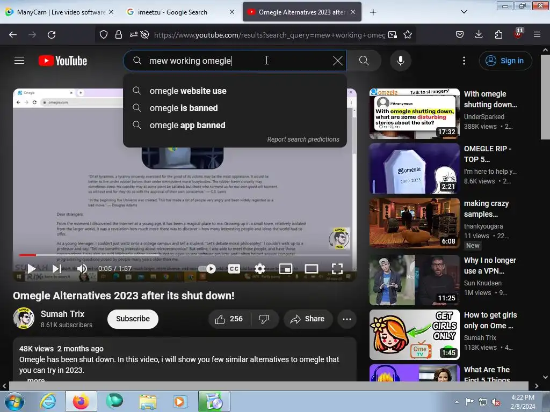Clear the search box with X

point(337,61)
